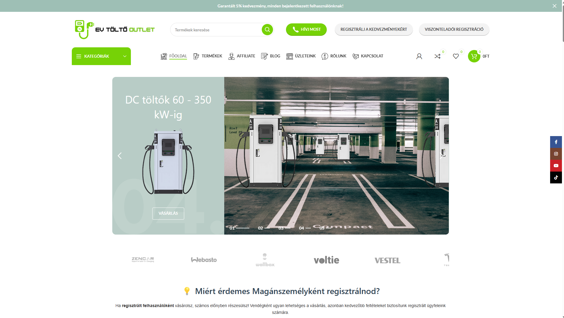Click the VÁSÁRLÁS button on the banner
The image size is (564, 318).
pos(168,213)
